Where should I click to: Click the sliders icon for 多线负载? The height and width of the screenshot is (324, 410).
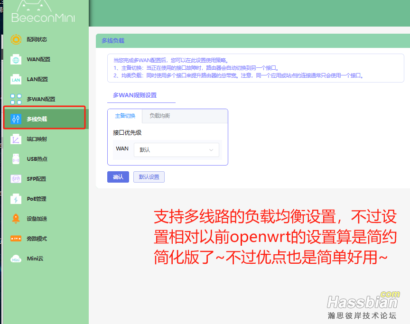point(16,119)
